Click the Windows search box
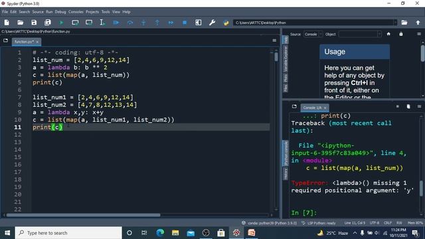Screen dimensions: 425x239 68,233
